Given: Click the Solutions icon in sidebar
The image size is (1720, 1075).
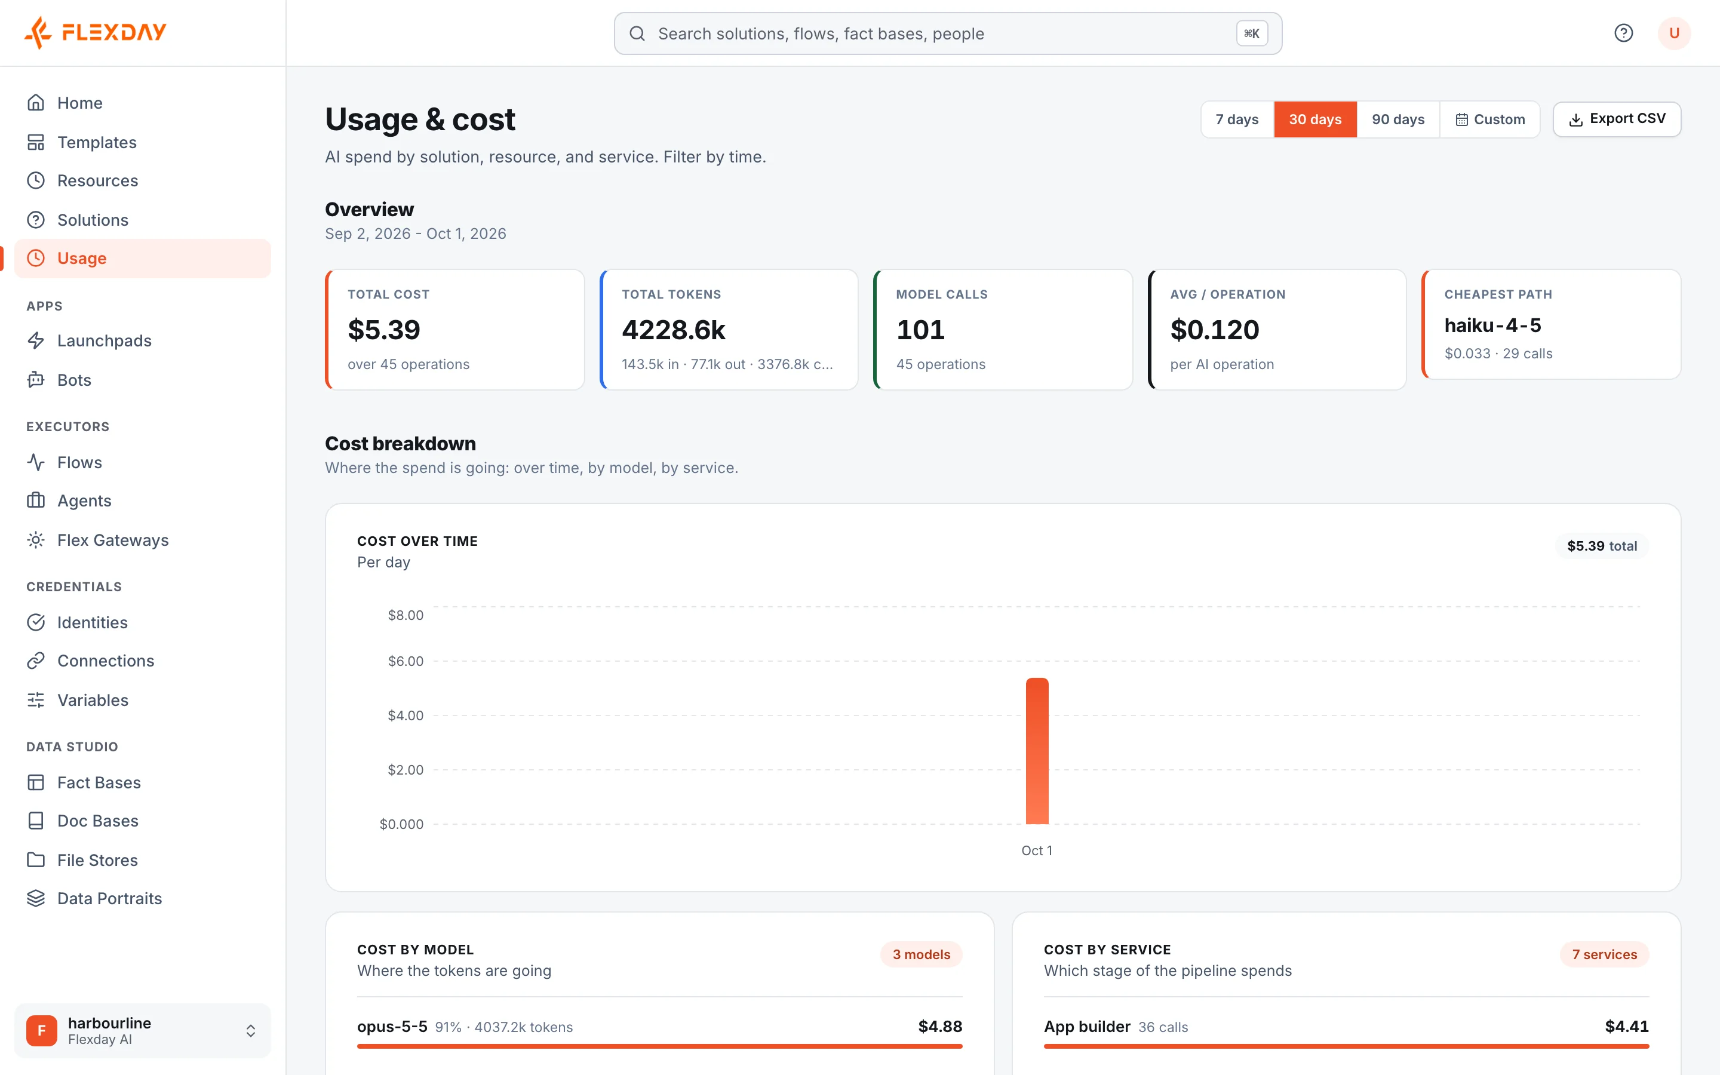Looking at the screenshot, I should click(x=36, y=220).
